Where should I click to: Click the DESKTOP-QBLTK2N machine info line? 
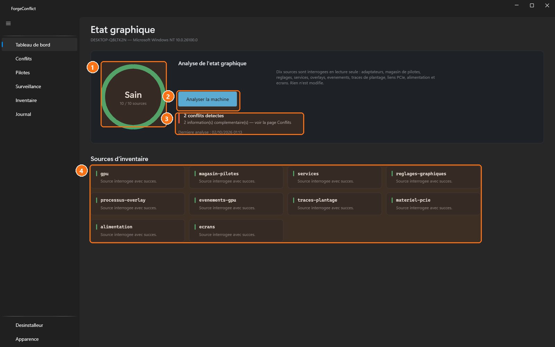click(144, 40)
